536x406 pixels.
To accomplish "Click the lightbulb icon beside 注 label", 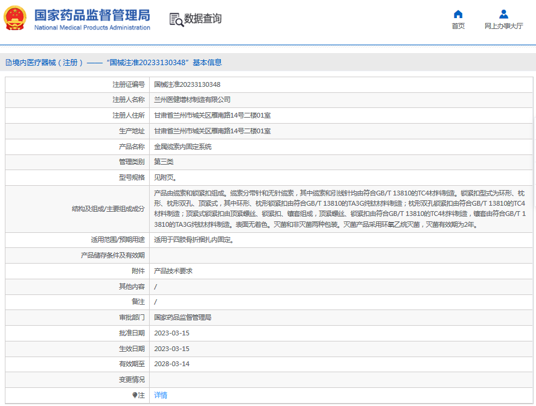I will pos(136,395).
